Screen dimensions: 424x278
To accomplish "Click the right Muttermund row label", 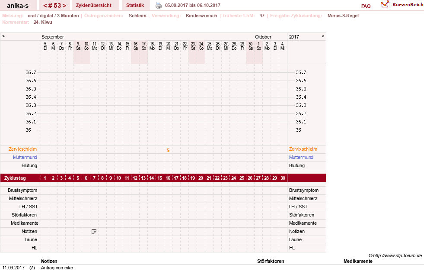I will pos(301,157).
